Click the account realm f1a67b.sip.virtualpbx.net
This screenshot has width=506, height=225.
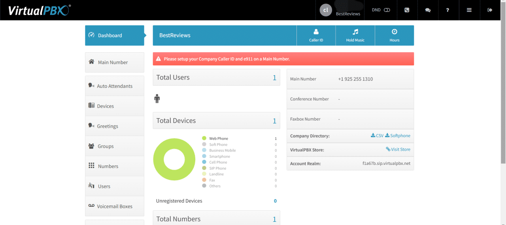[x=386, y=163]
